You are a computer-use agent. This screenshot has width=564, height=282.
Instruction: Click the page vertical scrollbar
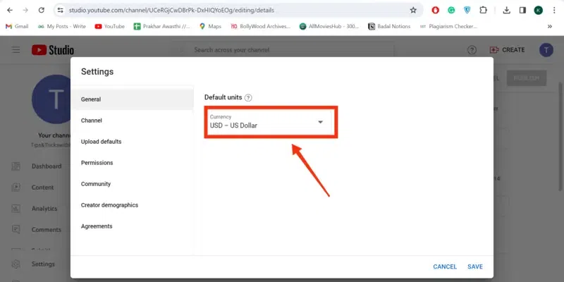click(x=560, y=137)
